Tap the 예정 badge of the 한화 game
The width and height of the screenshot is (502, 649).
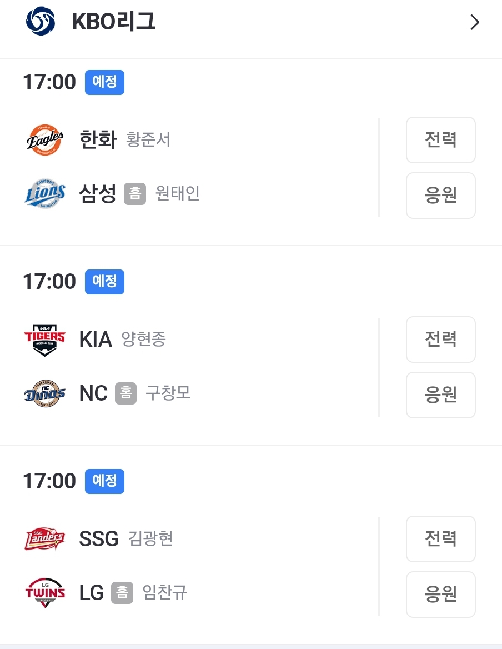point(104,82)
